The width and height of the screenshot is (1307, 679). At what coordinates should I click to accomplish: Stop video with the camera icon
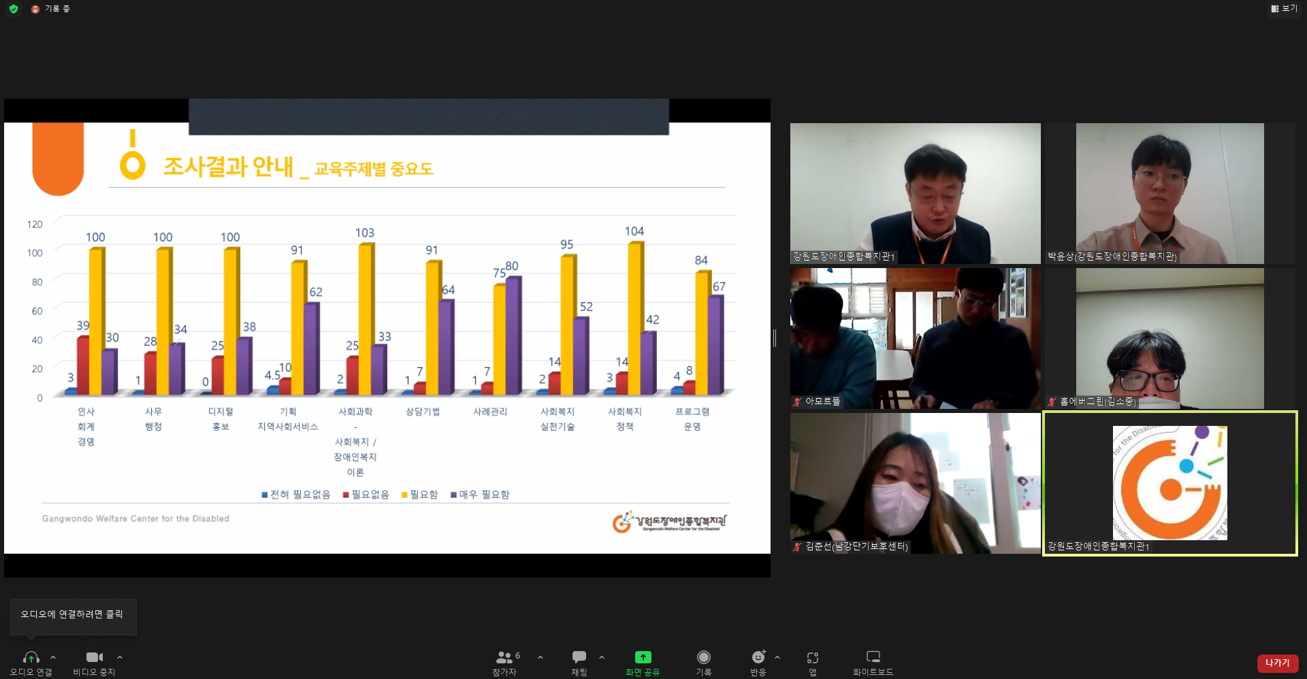tap(95, 657)
